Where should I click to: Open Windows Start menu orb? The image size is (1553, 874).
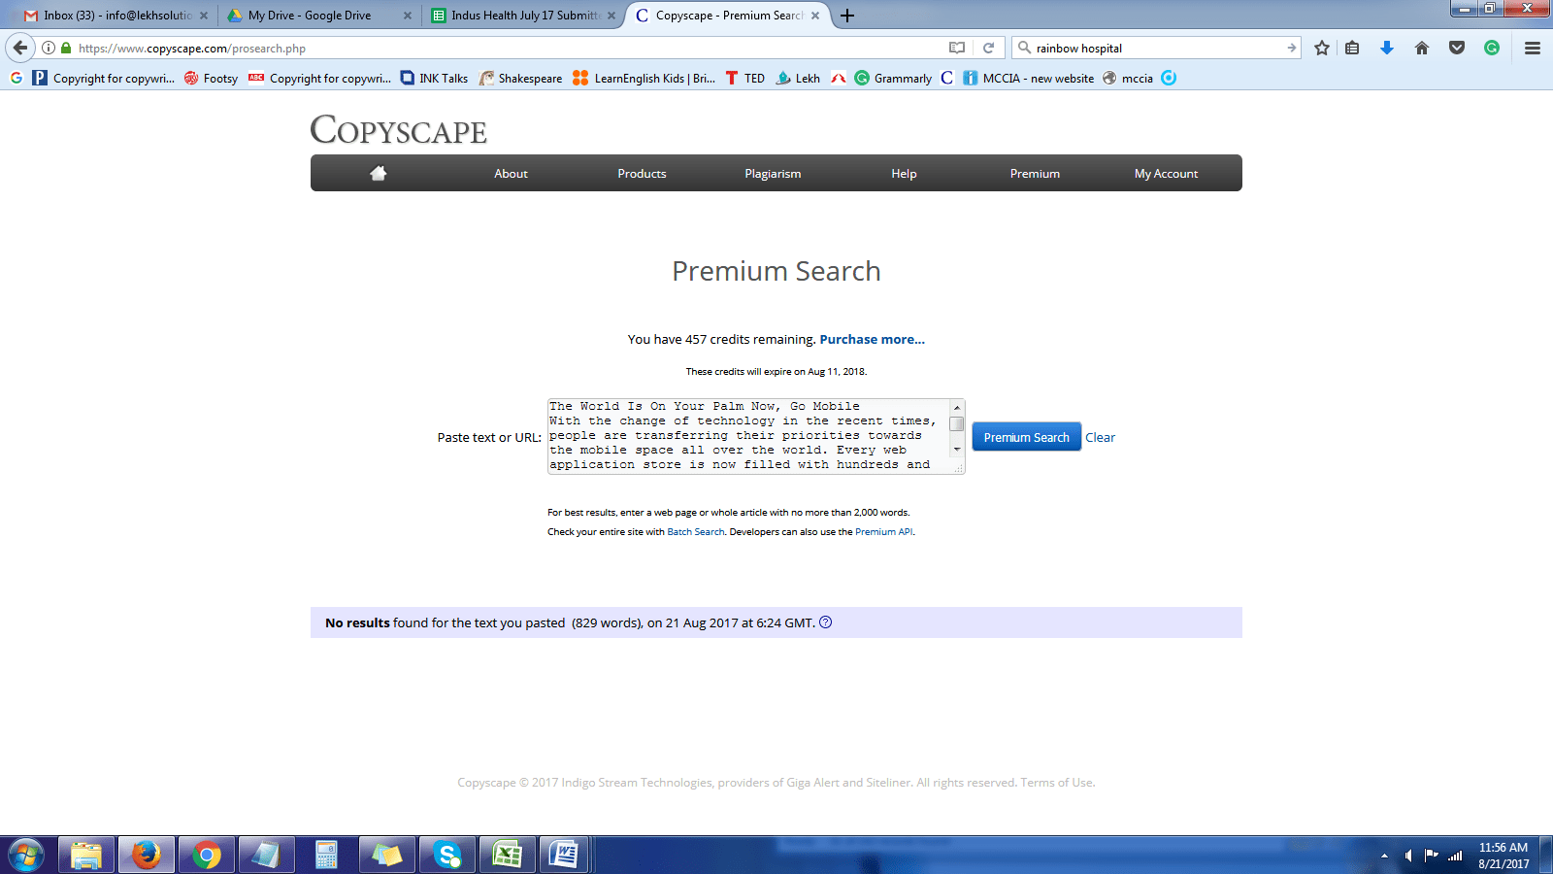(25, 855)
